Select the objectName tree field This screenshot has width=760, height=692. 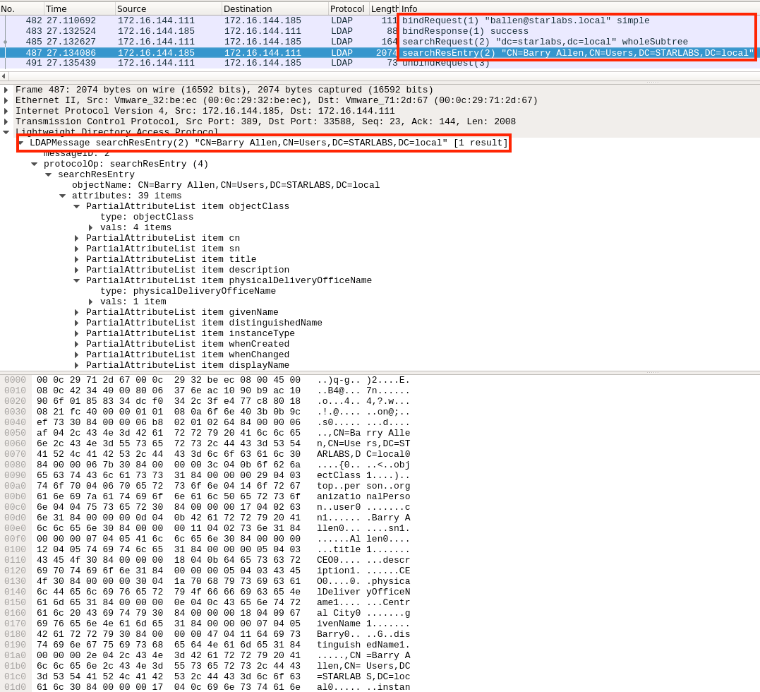coord(226,186)
